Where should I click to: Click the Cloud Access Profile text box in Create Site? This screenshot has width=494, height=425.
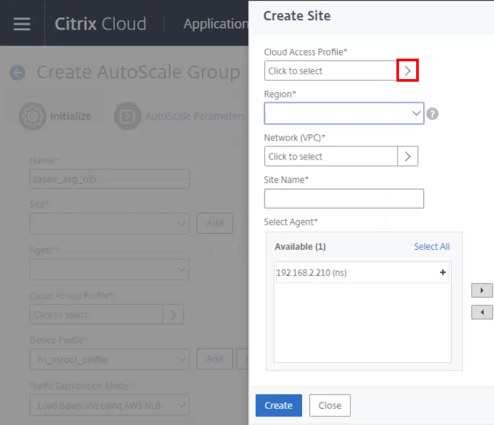[330, 71]
